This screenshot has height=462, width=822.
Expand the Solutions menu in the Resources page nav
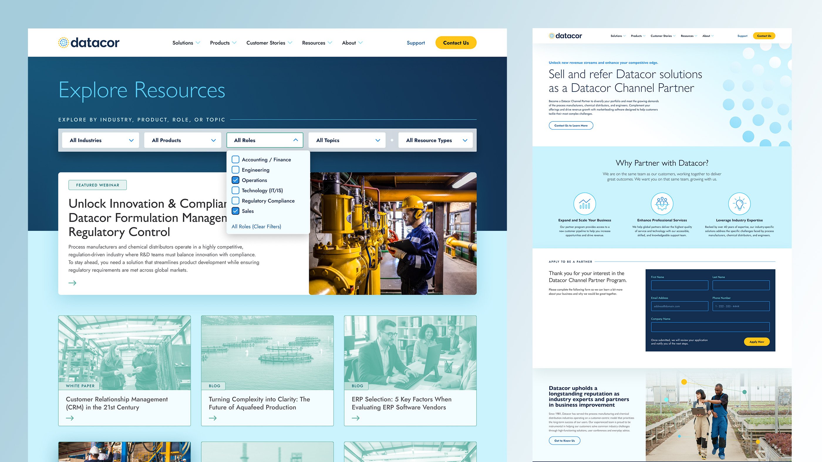pos(186,43)
